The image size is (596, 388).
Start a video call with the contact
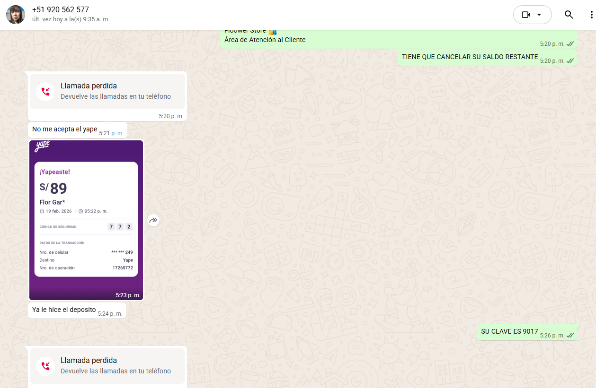coord(525,15)
